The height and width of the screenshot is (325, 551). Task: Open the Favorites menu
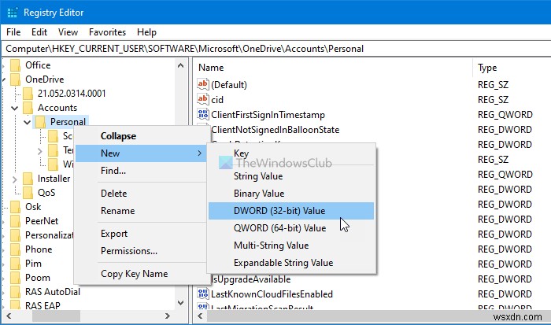pos(107,32)
